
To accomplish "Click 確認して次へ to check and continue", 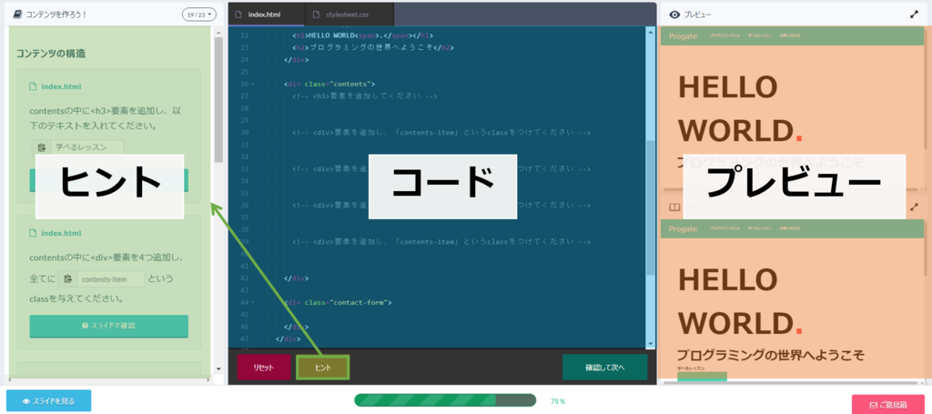I will pos(604,367).
